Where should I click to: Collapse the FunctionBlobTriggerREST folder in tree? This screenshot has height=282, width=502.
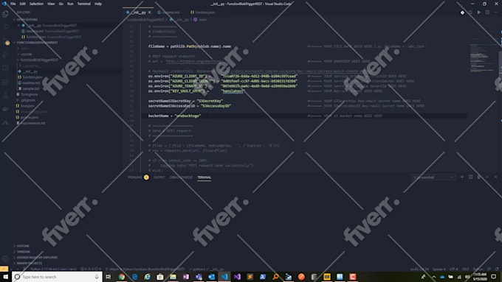coord(39,60)
